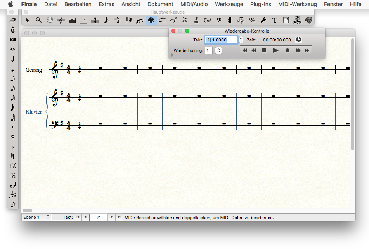Select the Resize percent tool

pos(252,21)
